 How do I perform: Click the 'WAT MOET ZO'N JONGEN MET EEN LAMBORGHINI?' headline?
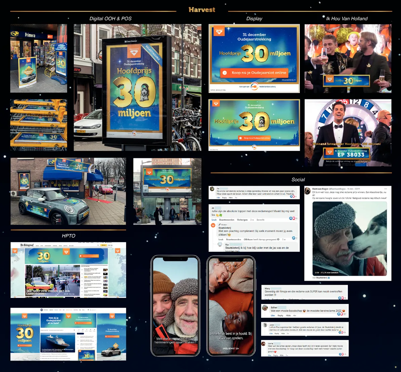[48, 292]
